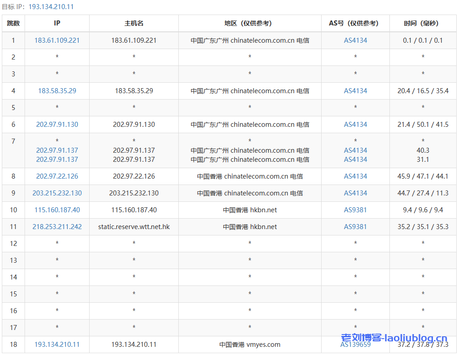This screenshot has width=459, height=355.
Task: Click the AS4134 link in hop 1 row
Action: [x=355, y=40]
